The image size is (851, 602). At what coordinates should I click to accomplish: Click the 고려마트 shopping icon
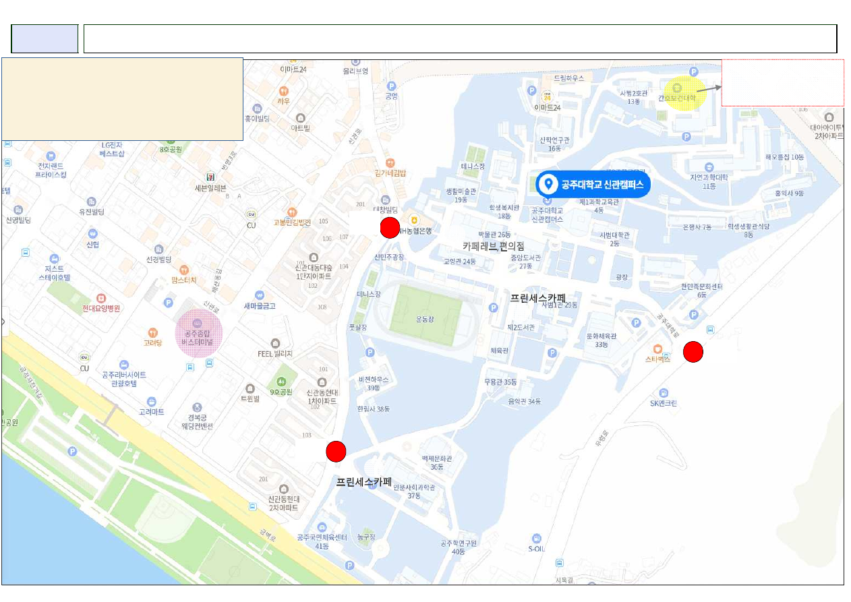pos(151,401)
